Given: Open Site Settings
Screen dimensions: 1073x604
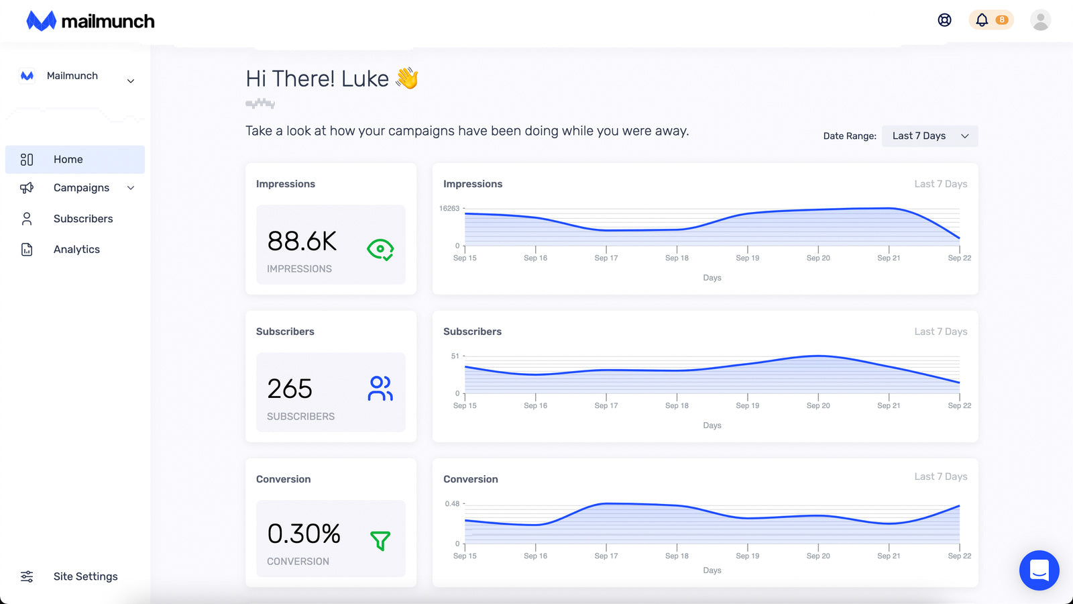Looking at the screenshot, I should [x=85, y=576].
